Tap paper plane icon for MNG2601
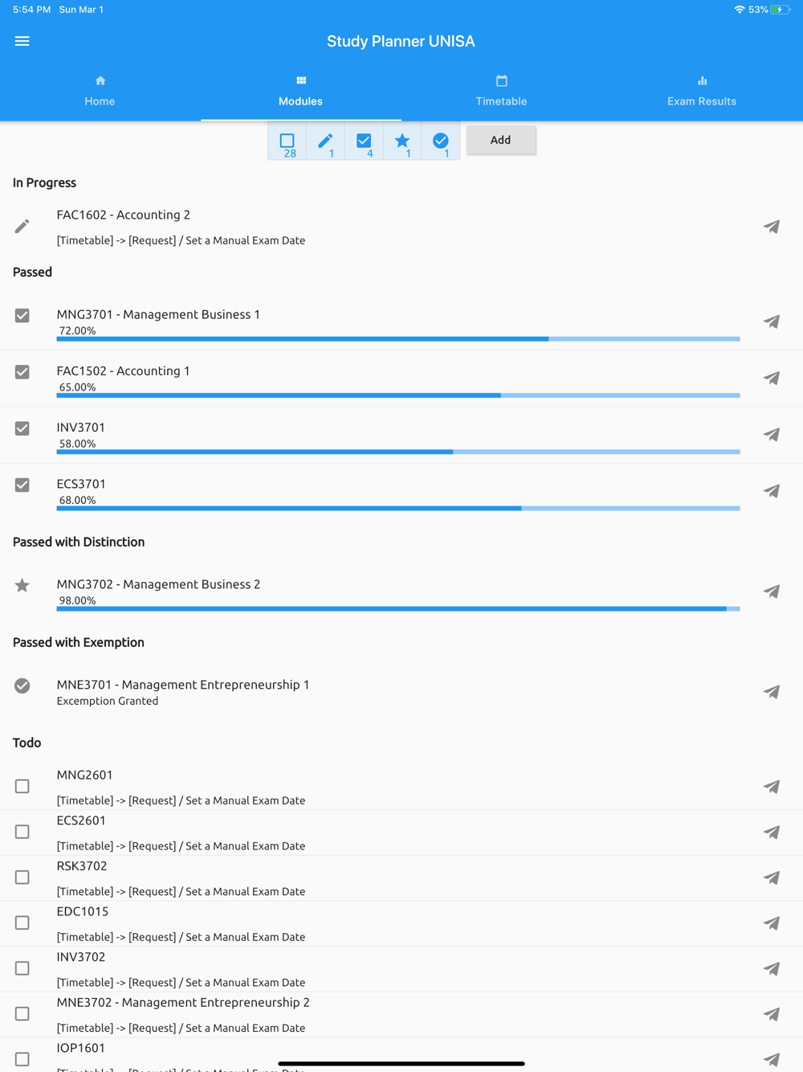The height and width of the screenshot is (1072, 803). tap(772, 787)
